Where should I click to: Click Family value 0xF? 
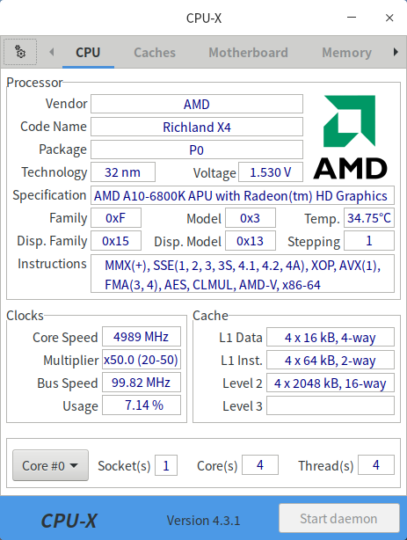click(116, 218)
